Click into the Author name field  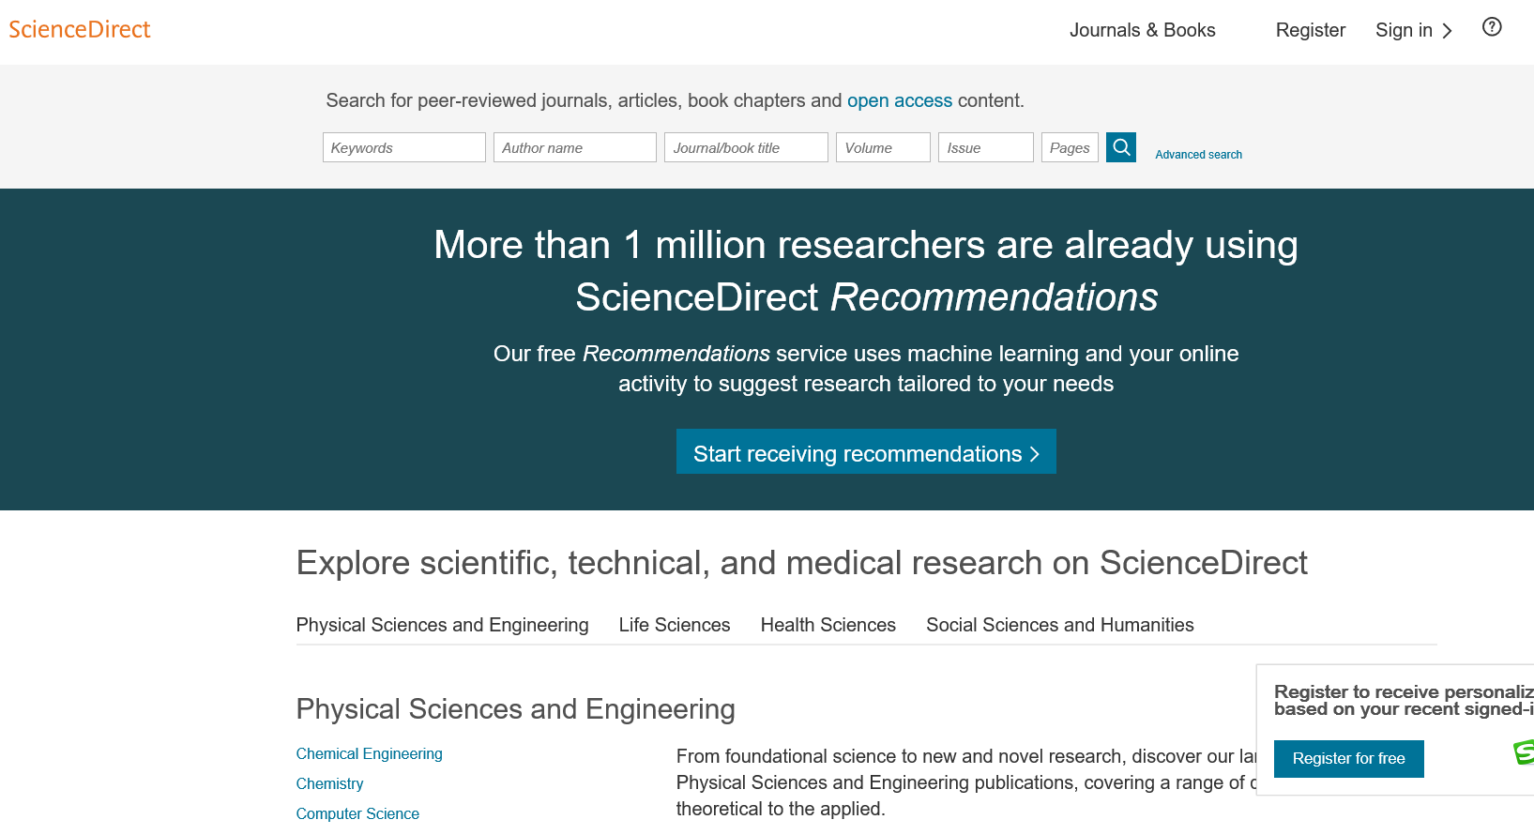click(574, 147)
